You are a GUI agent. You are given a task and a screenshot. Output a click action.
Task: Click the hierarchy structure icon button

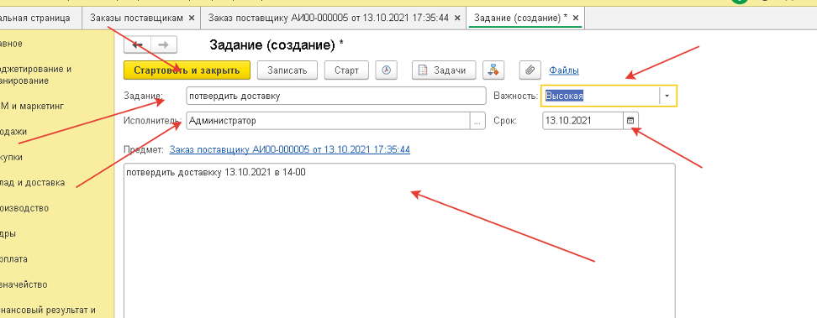[493, 70]
